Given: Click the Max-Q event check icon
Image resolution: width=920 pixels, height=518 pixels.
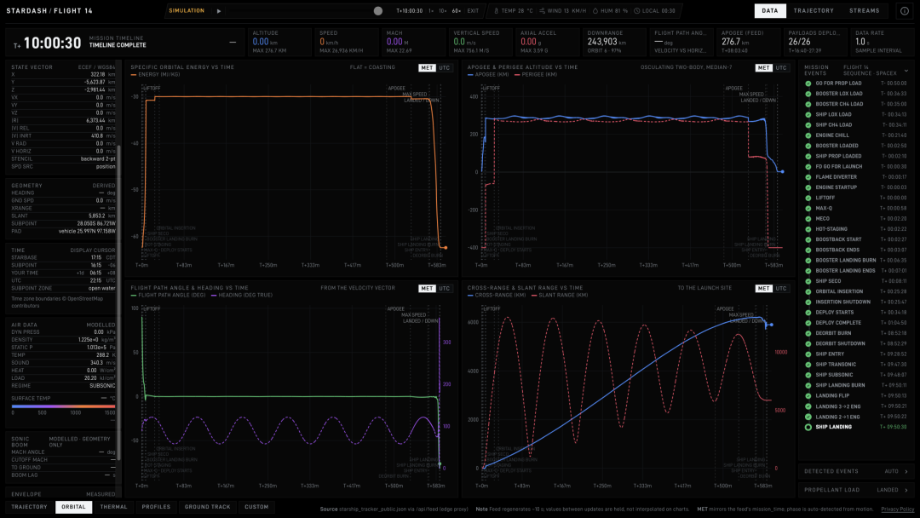Looking at the screenshot, I should tap(808, 208).
